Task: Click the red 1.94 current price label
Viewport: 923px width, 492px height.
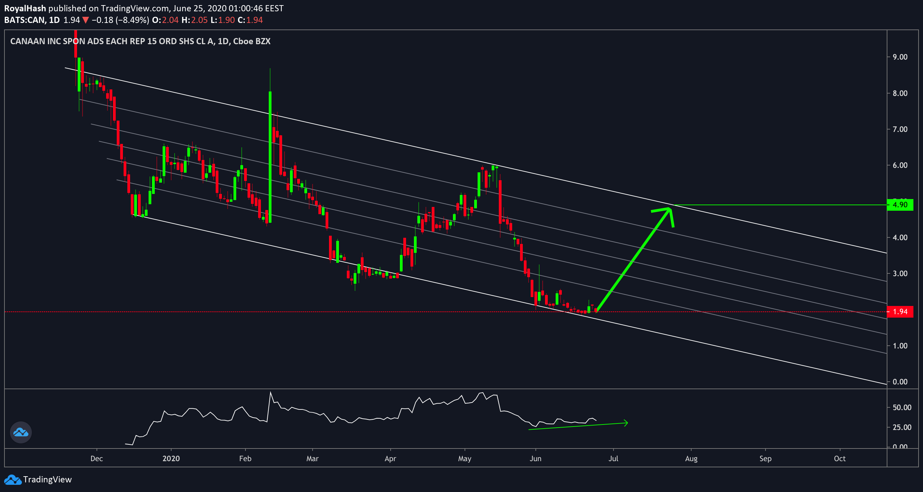Action: 900,312
